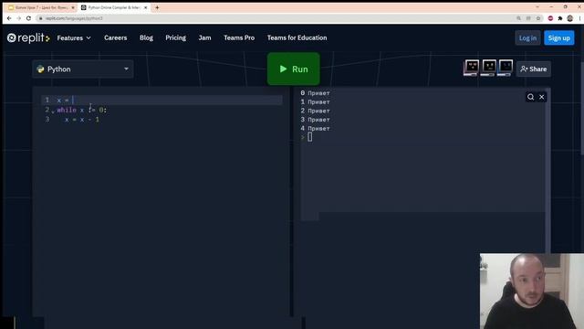Go to the Blog link
This screenshot has width=584, height=329.
point(146,37)
